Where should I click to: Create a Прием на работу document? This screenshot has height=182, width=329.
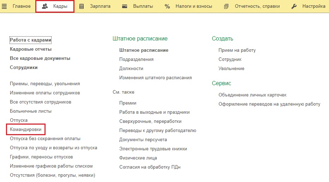(237, 50)
